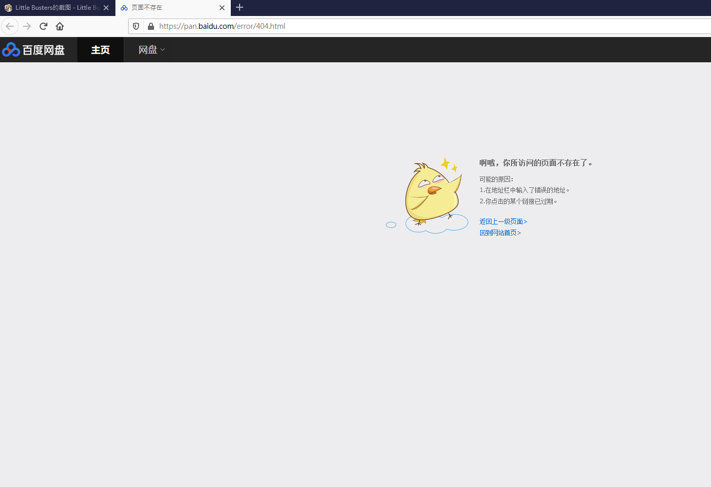Click the yellow chick 404 illustration
Screen dimensions: 711x487
(428, 195)
